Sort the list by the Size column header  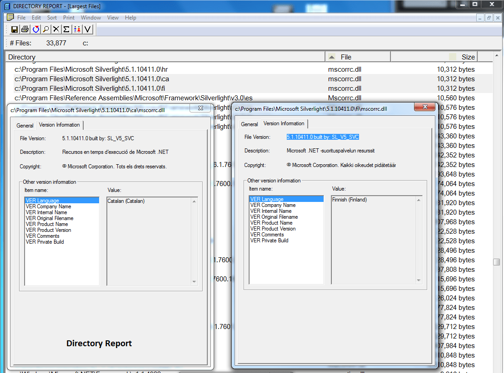434,57
